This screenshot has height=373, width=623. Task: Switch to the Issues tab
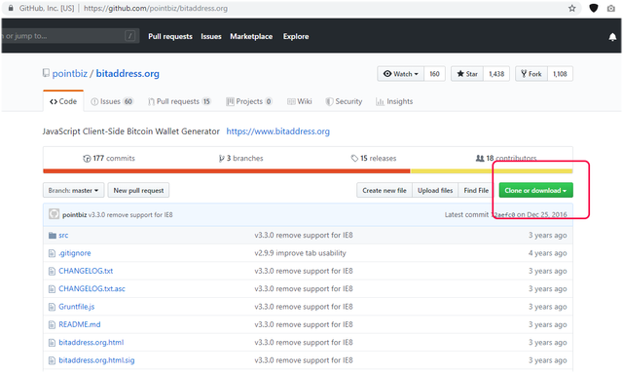pyautogui.click(x=112, y=101)
